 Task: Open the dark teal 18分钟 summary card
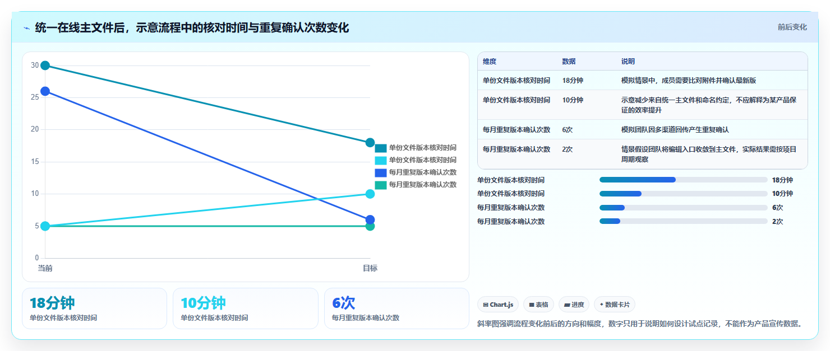pos(94,308)
